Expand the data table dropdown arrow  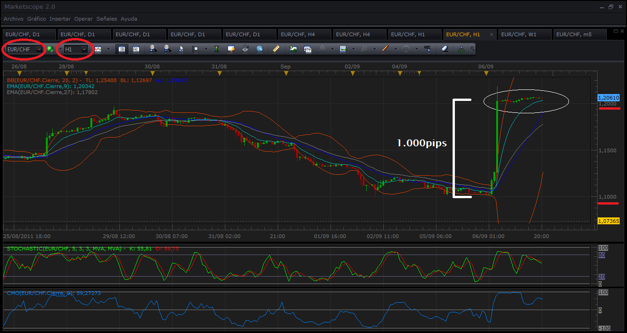pos(353,49)
